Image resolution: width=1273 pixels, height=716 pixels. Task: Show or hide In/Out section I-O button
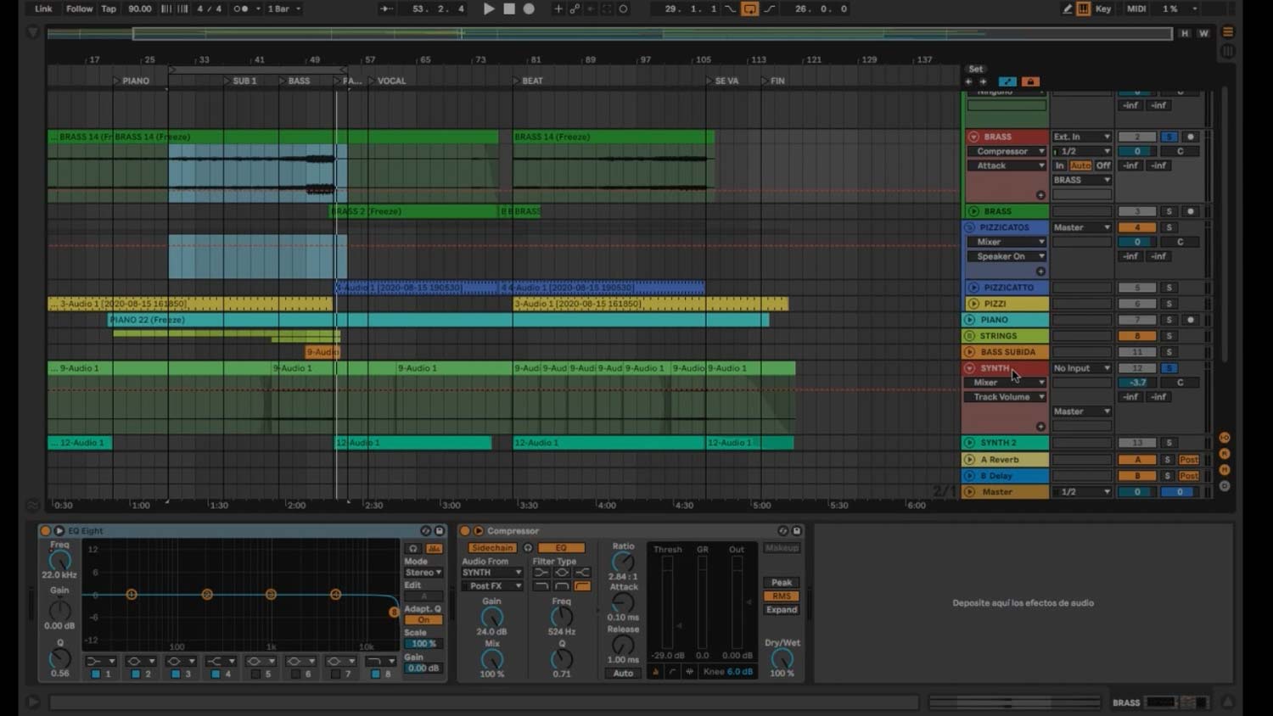tap(1225, 438)
